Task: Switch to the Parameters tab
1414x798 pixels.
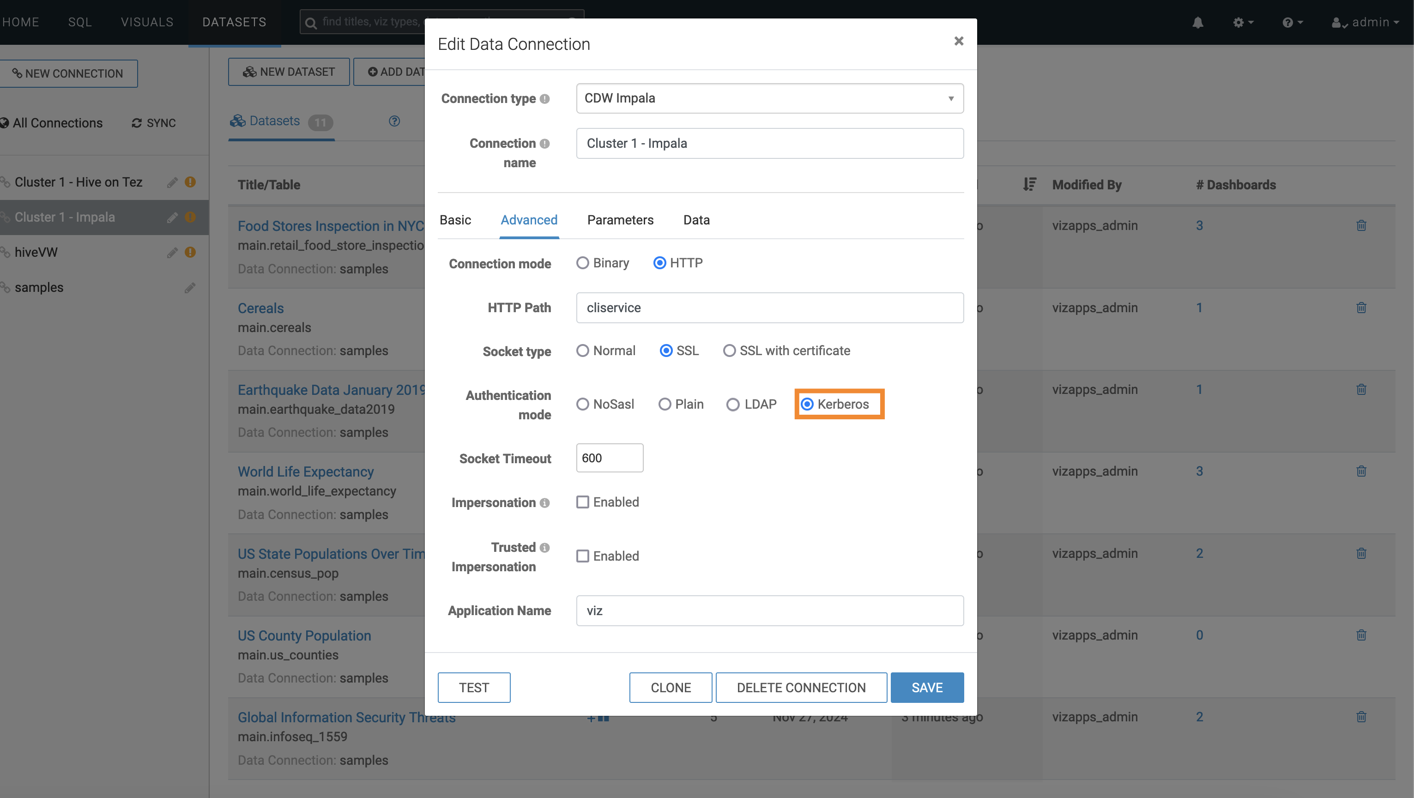Action: click(620, 220)
